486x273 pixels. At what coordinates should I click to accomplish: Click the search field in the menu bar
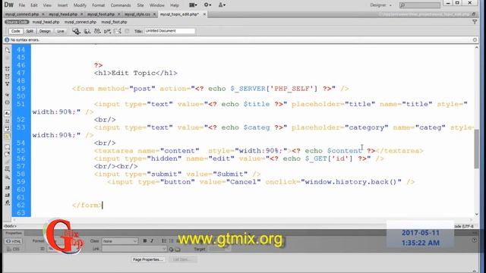(420, 5)
